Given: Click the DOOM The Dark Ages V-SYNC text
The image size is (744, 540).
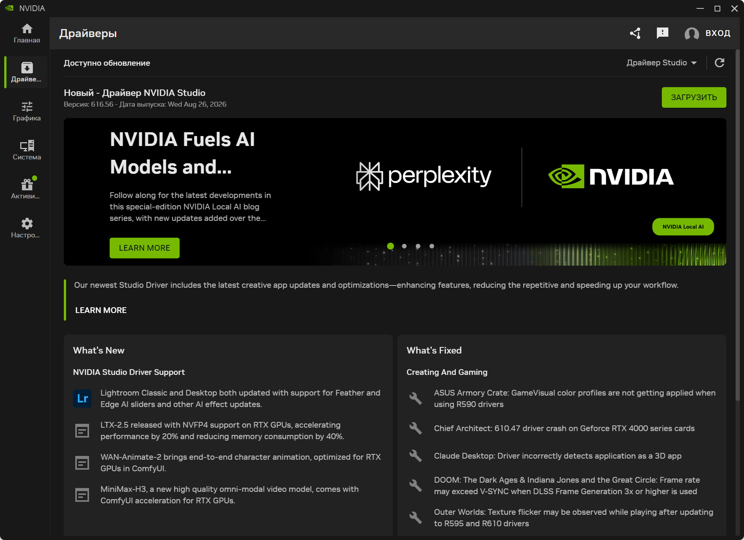Looking at the screenshot, I should [x=567, y=486].
